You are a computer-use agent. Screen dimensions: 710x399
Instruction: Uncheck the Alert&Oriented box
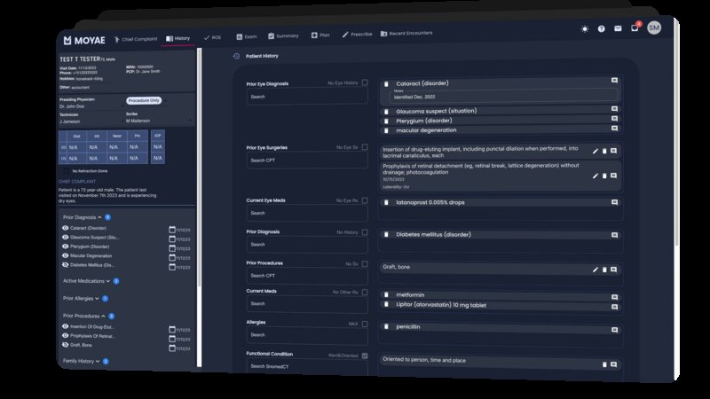pyautogui.click(x=365, y=356)
